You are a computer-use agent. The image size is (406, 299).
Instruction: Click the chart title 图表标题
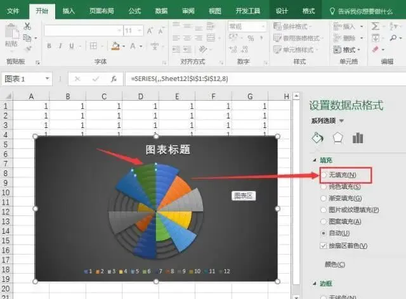tap(167, 149)
